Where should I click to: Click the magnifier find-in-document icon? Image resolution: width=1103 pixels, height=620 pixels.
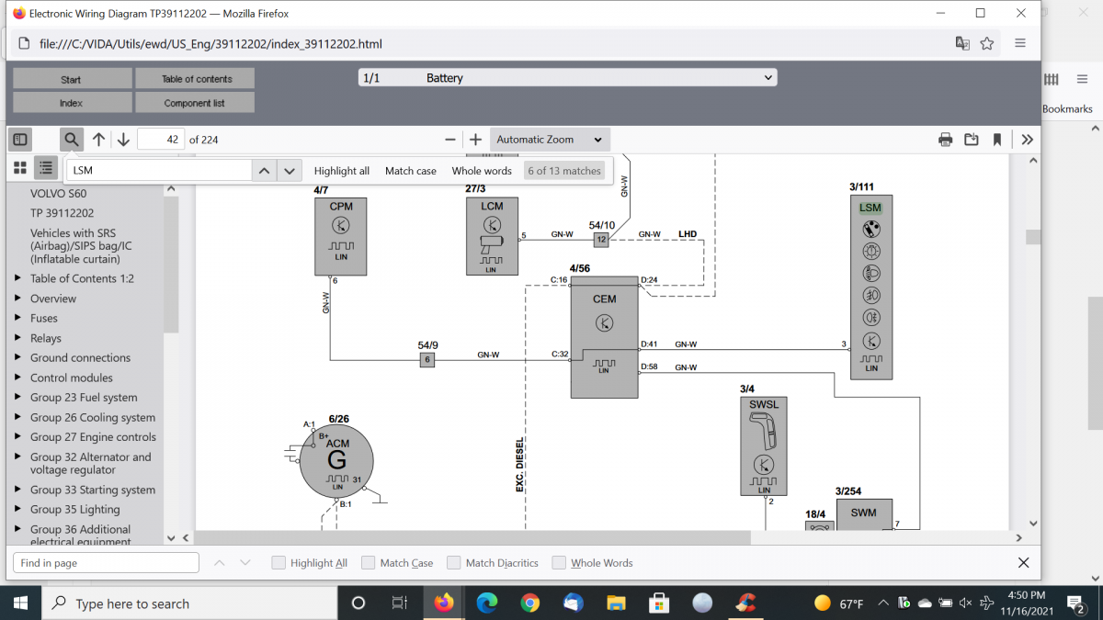[x=72, y=140]
